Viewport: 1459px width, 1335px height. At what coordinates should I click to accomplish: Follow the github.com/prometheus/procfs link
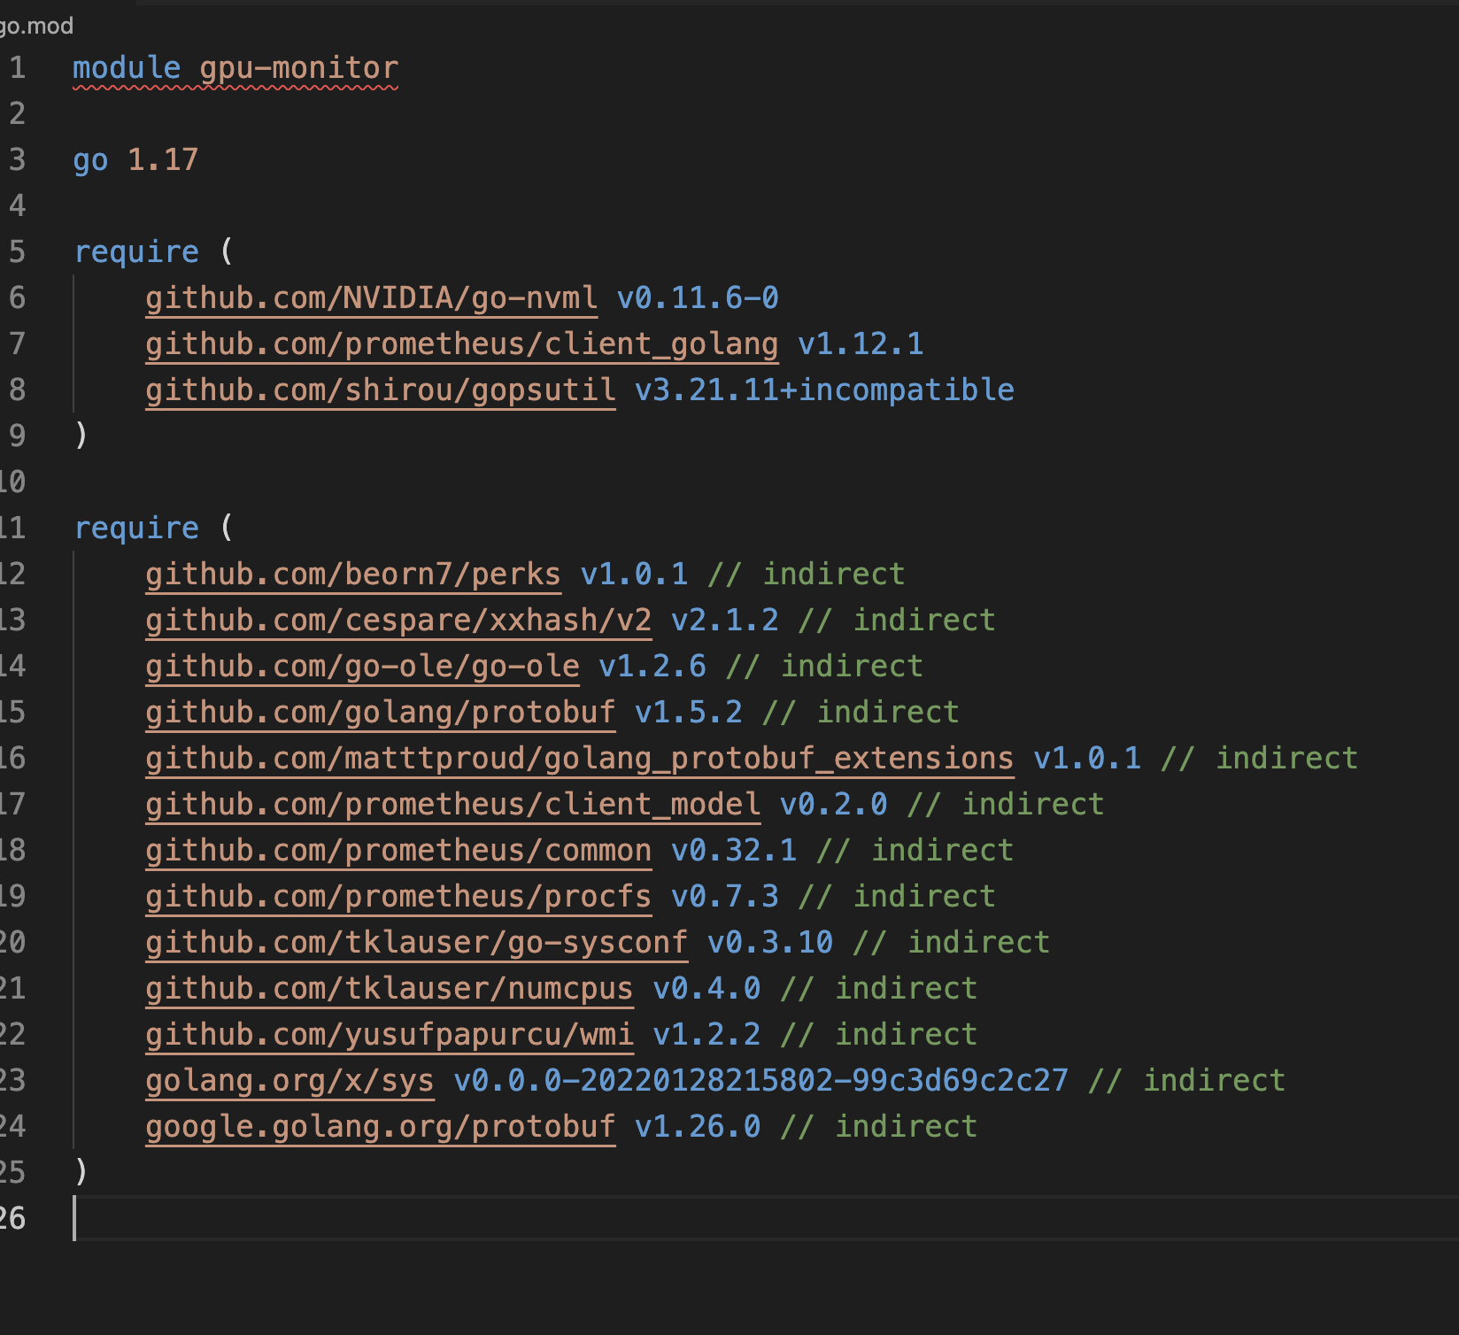tap(398, 897)
